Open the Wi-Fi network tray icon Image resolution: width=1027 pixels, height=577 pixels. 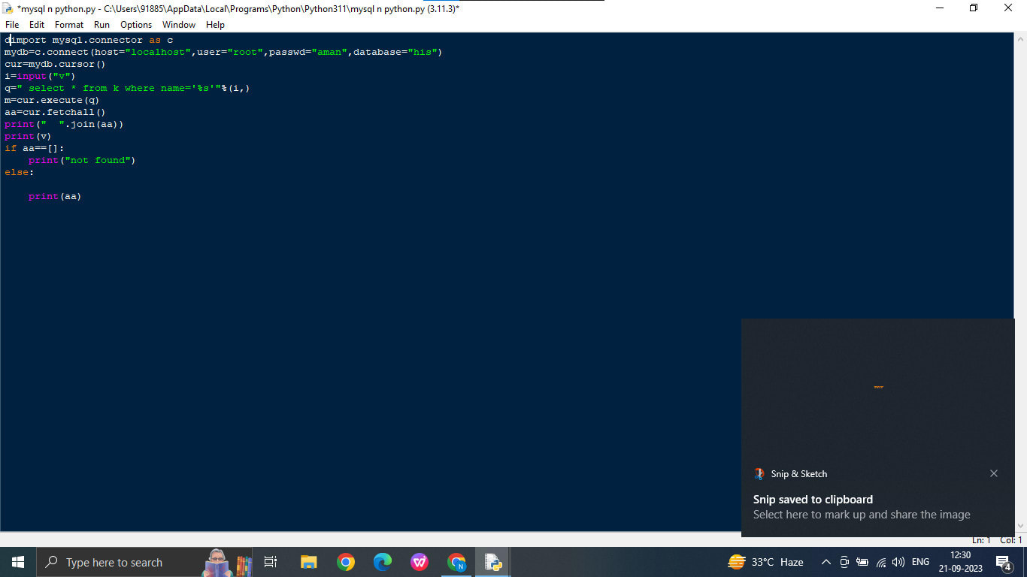point(881,562)
